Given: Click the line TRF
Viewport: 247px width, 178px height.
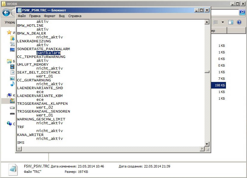Looking at the screenshot, I should (x=21, y=127).
